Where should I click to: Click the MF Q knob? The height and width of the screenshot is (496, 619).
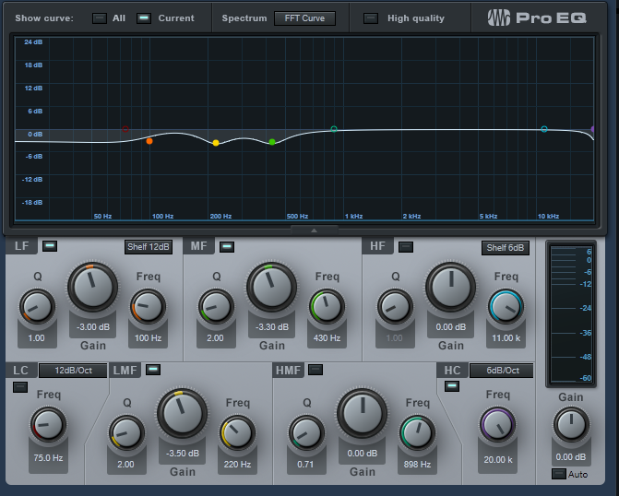[x=216, y=307]
